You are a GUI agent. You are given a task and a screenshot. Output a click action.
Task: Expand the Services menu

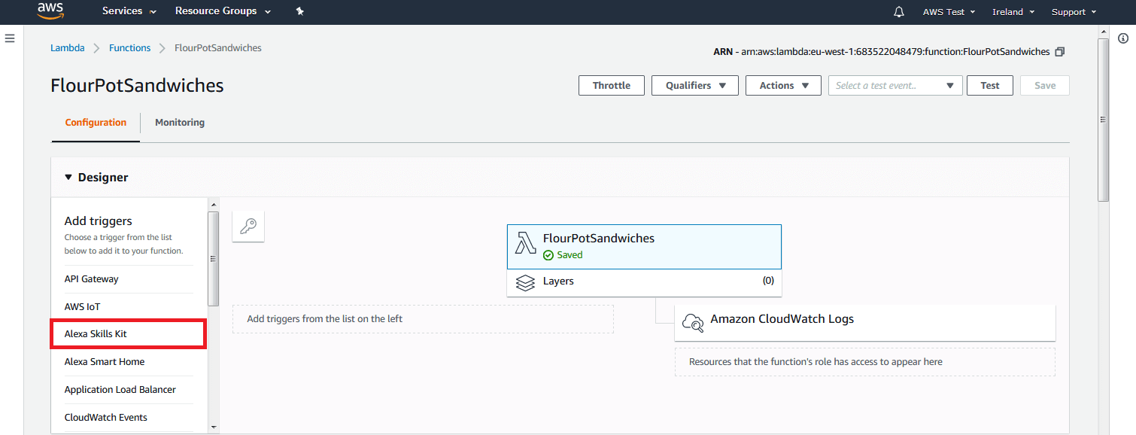(x=129, y=11)
